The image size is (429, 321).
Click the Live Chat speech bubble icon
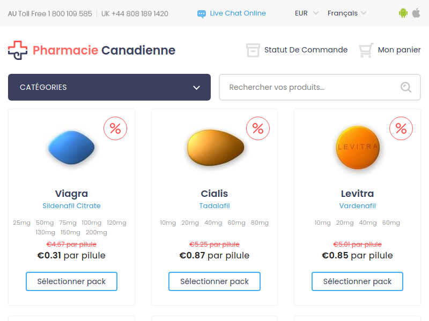pos(202,14)
